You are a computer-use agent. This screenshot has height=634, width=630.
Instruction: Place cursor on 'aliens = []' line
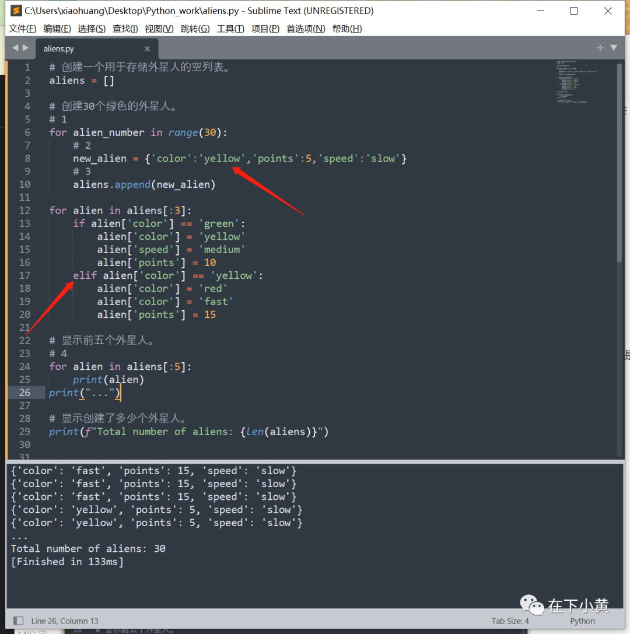(82, 80)
